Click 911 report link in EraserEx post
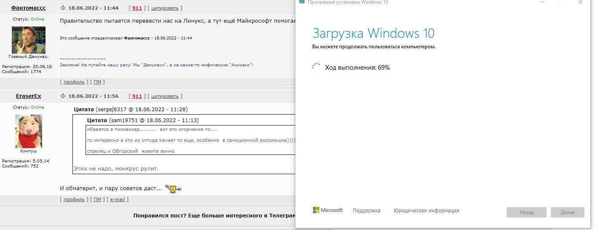 point(137,96)
